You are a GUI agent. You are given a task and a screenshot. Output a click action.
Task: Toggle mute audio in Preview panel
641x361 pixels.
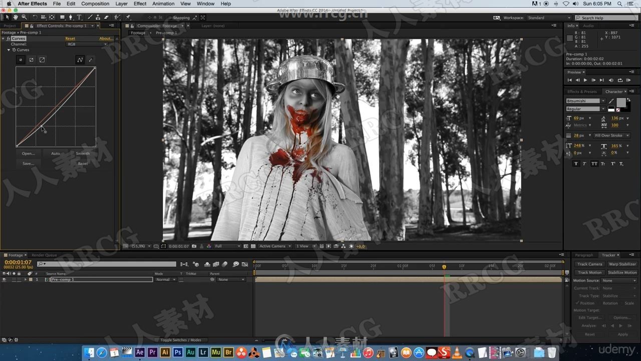tap(612, 80)
